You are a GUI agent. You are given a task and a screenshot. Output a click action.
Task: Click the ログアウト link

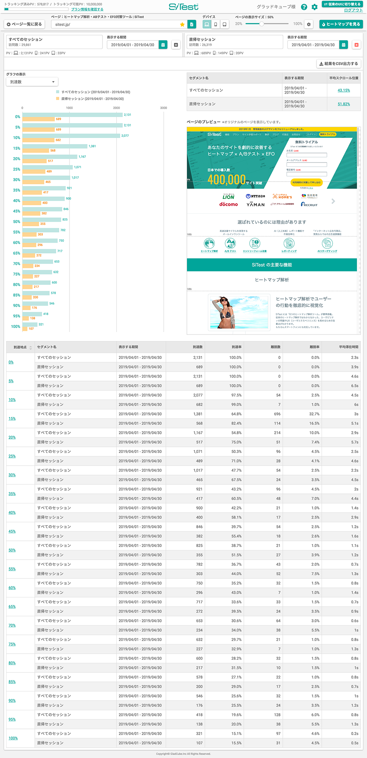(353, 10)
